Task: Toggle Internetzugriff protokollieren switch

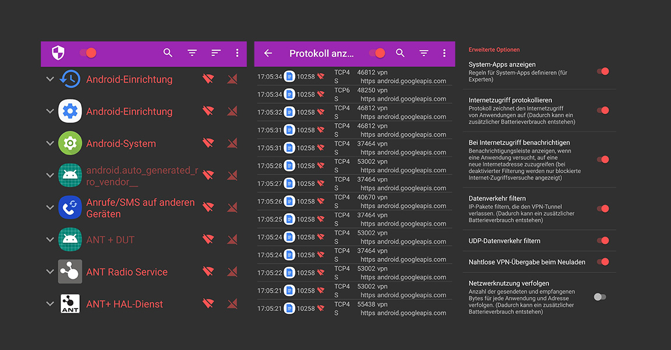Action: (x=603, y=110)
